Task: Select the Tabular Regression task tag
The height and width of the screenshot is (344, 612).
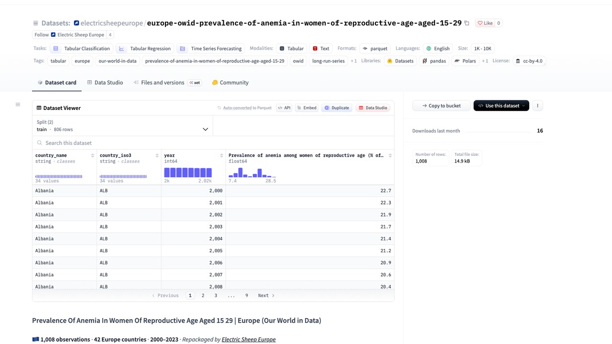Action: 145,48
